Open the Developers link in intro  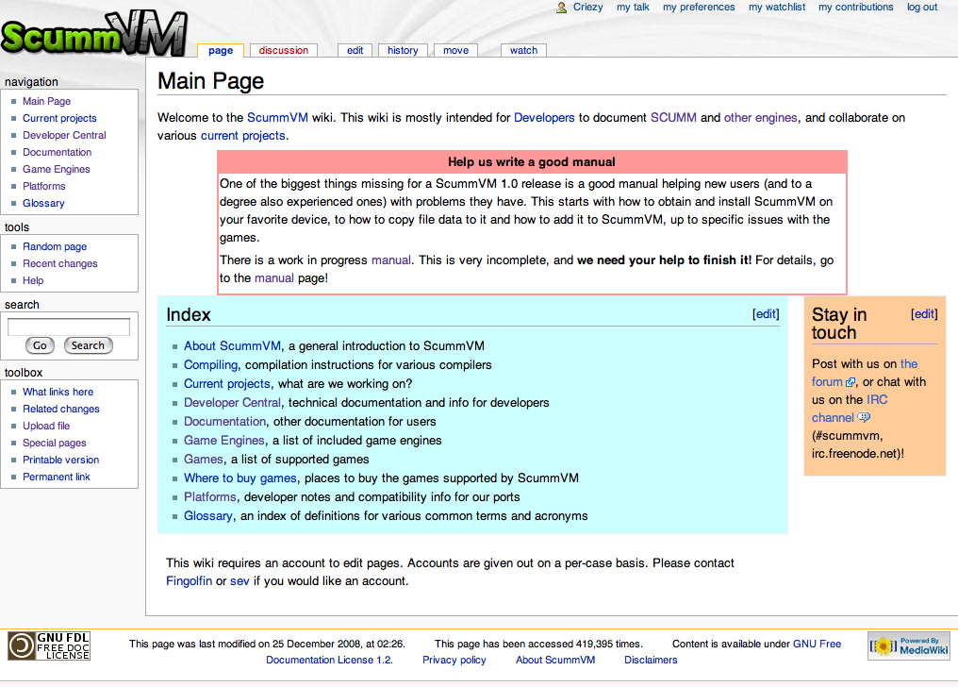(544, 118)
